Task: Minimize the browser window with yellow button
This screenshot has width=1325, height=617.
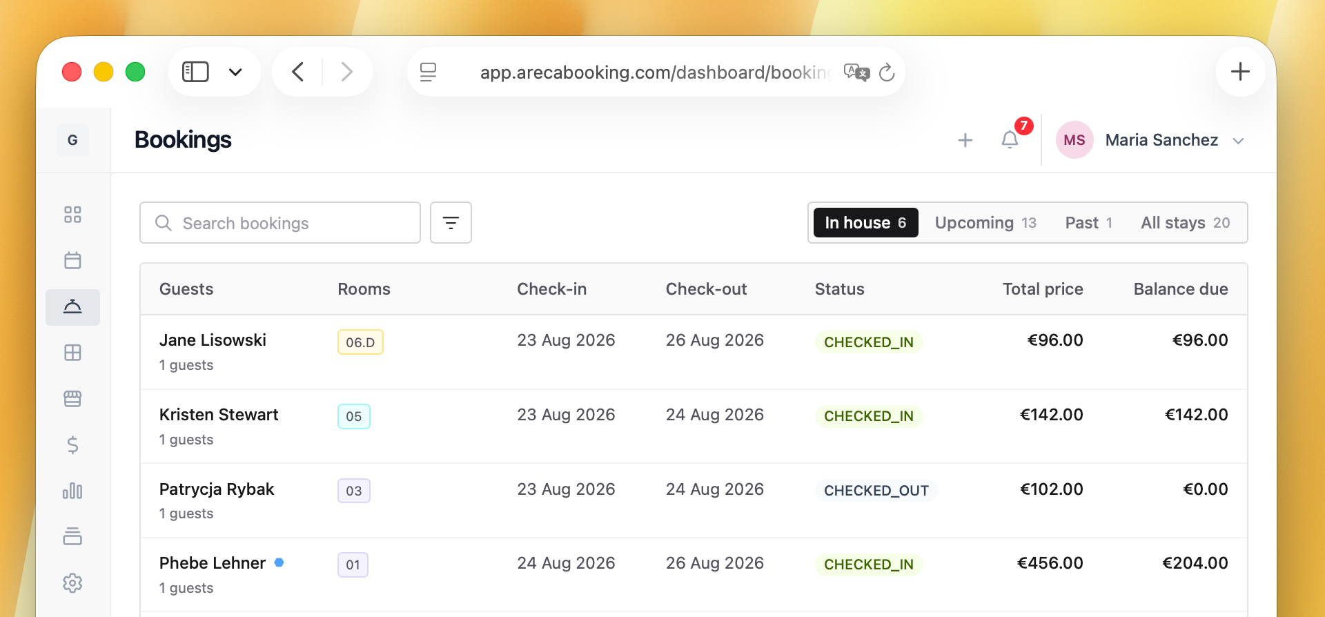Action: pos(104,72)
